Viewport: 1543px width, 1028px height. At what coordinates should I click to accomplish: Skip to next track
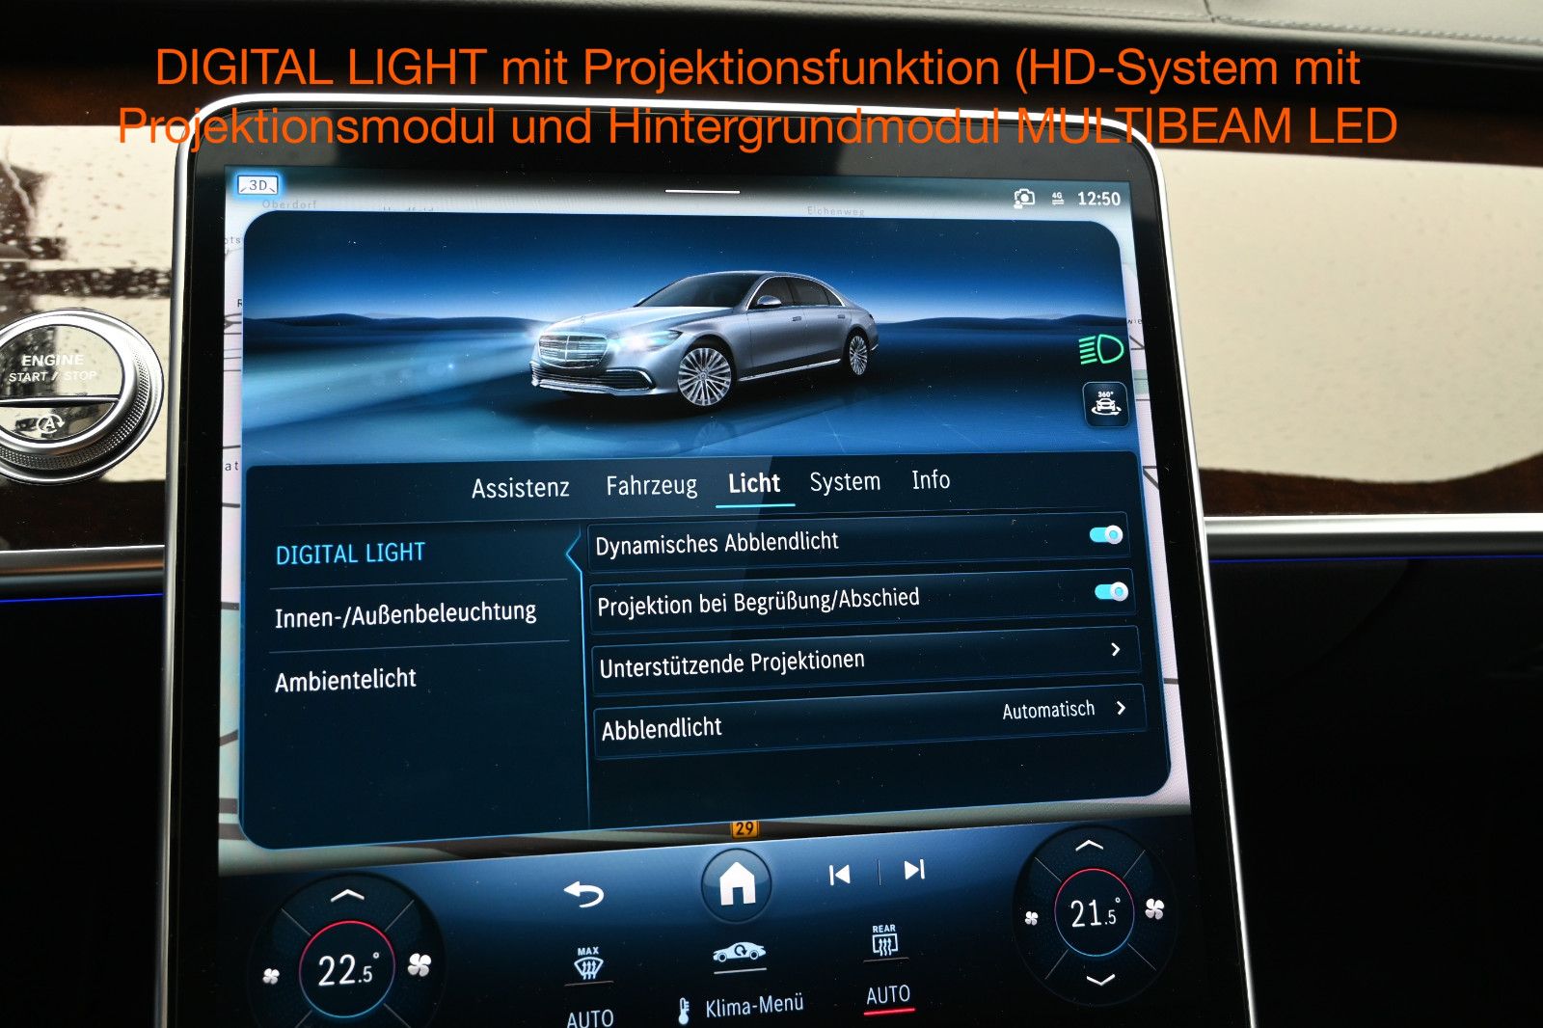coord(914,870)
